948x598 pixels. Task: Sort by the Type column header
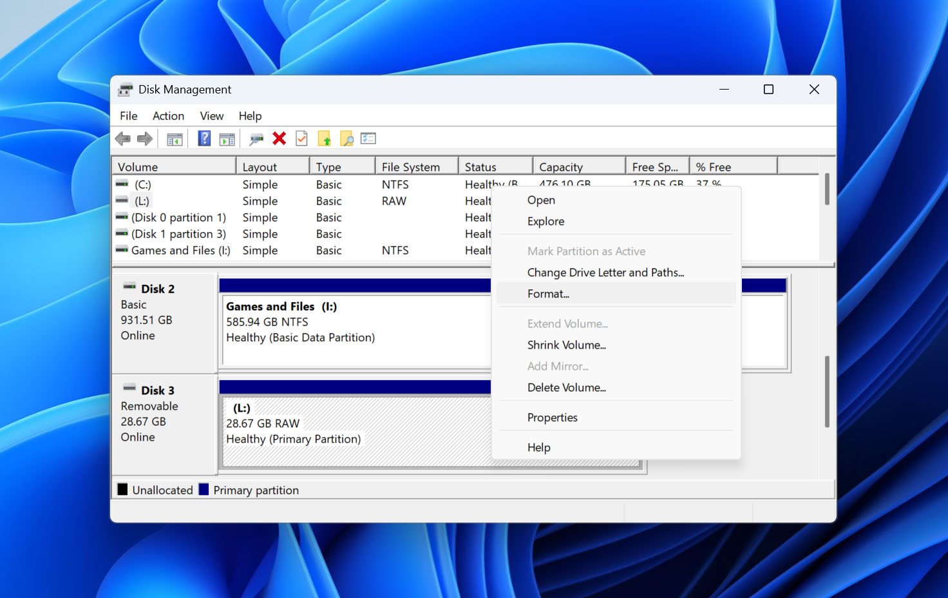(x=342, y=166)
